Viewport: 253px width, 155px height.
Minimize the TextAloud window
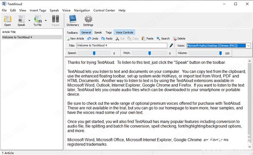(x=224, y=4)
